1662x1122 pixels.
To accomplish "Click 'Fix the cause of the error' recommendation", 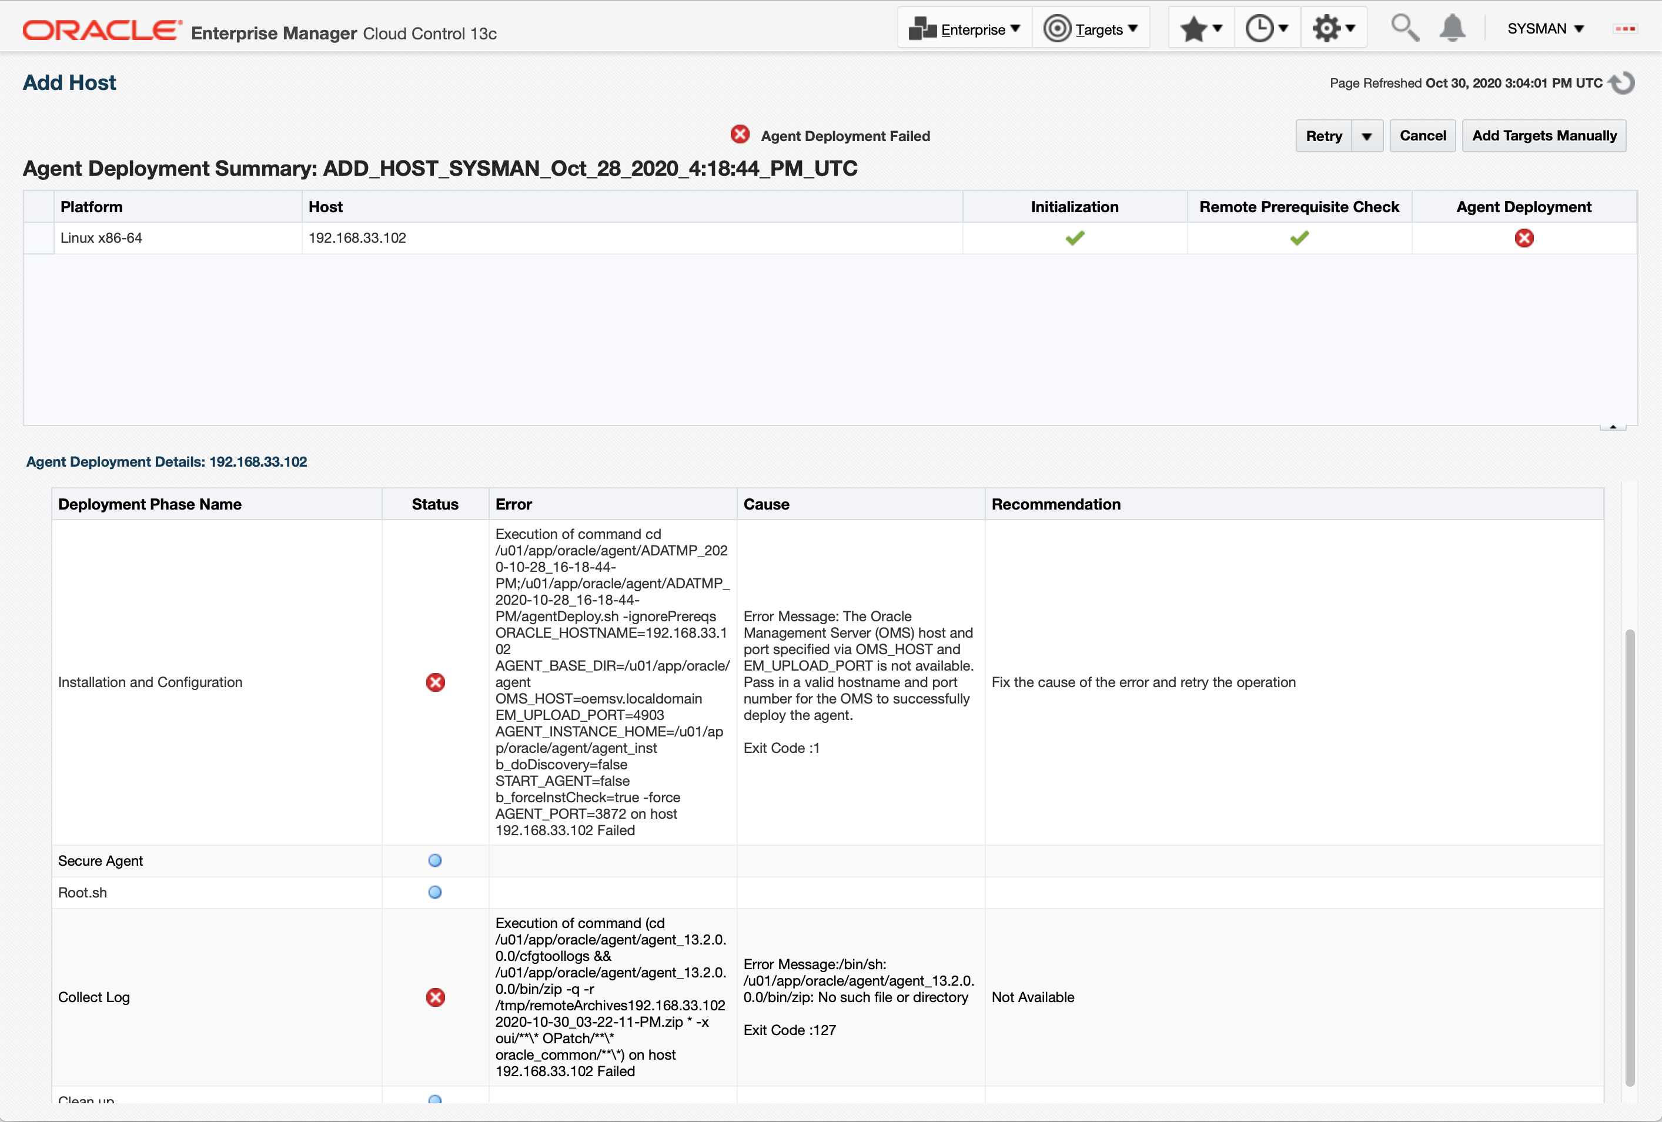I will click(1143, 682).
